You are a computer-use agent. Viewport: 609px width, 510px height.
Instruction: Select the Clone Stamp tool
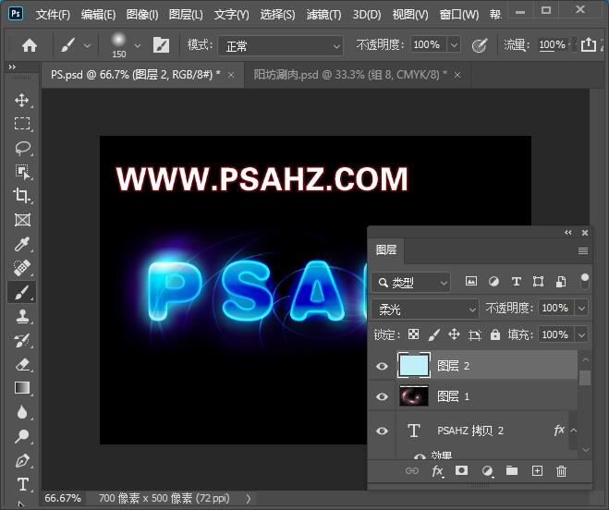pos(22,316)
